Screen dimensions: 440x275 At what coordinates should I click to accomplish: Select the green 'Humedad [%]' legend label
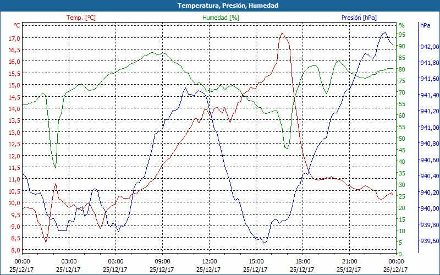click(x=221, y=18)
